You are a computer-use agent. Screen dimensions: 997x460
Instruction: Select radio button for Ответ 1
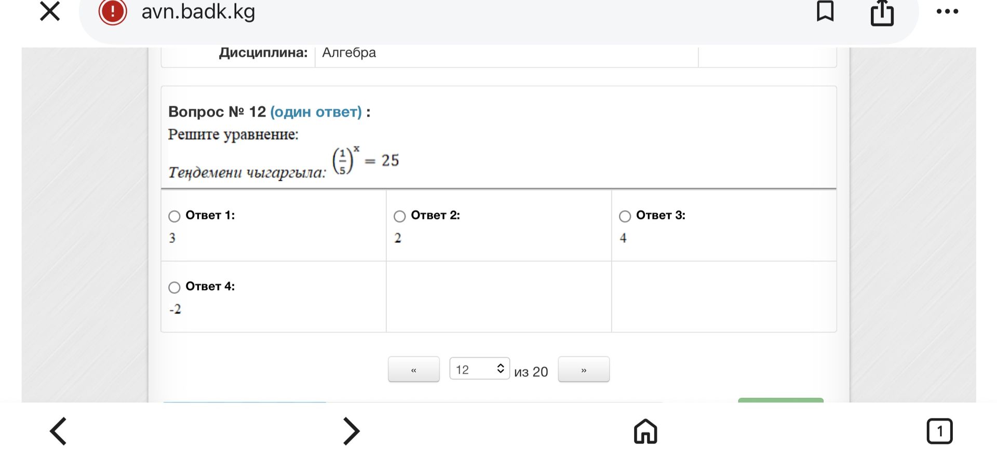pos(174,216)
